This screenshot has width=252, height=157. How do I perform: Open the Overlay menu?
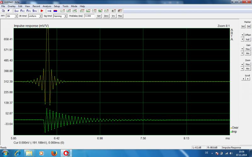click(x=11, y=6)
